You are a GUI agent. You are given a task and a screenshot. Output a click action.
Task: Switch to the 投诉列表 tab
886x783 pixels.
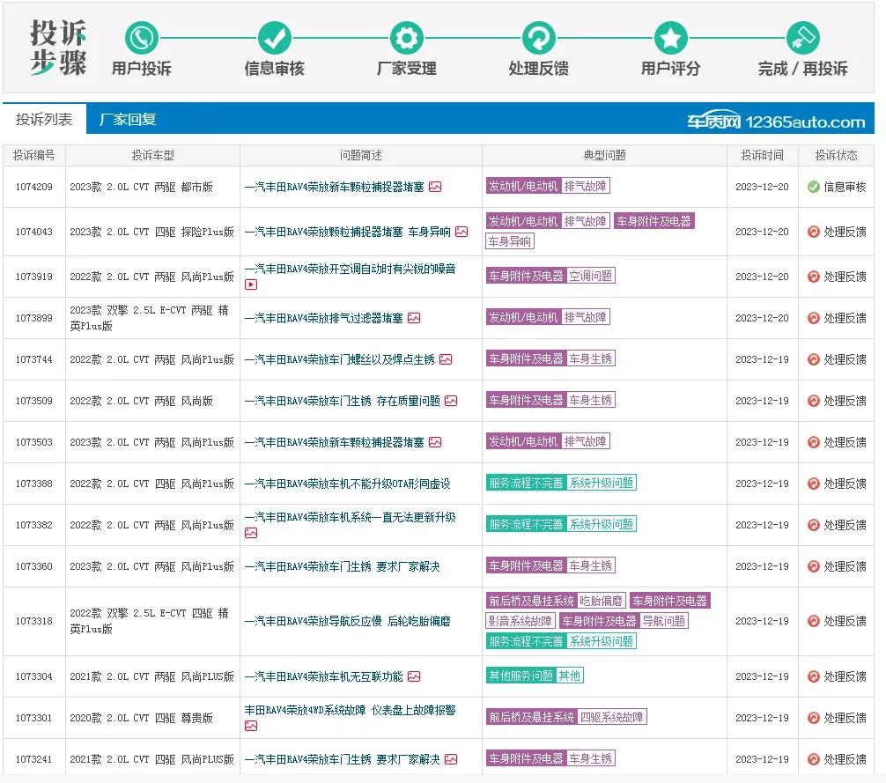tap(44, 119)
